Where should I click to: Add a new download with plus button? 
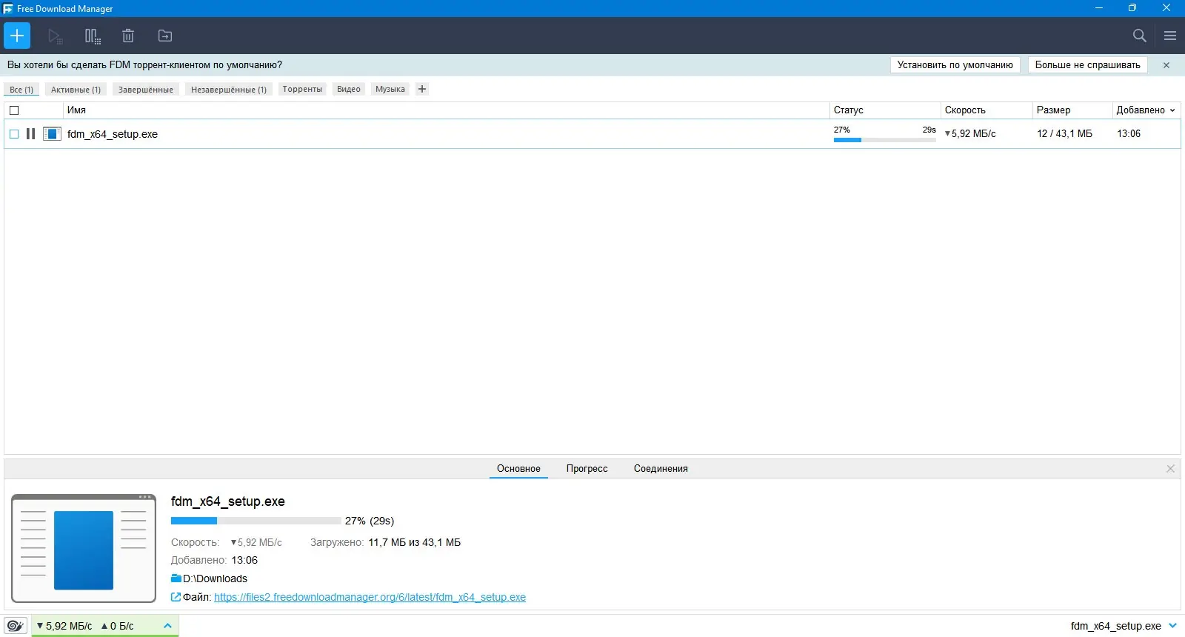tap(17, 36)
